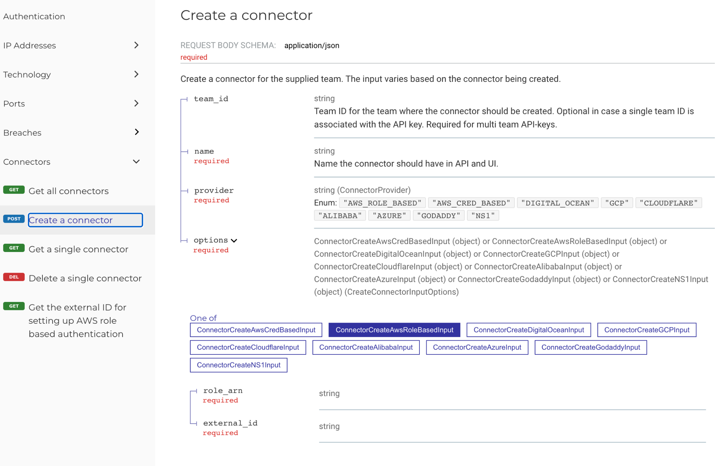Click the "One of" label
The height and width of the screenshot is (466, 725).
[x=203, y=318]
